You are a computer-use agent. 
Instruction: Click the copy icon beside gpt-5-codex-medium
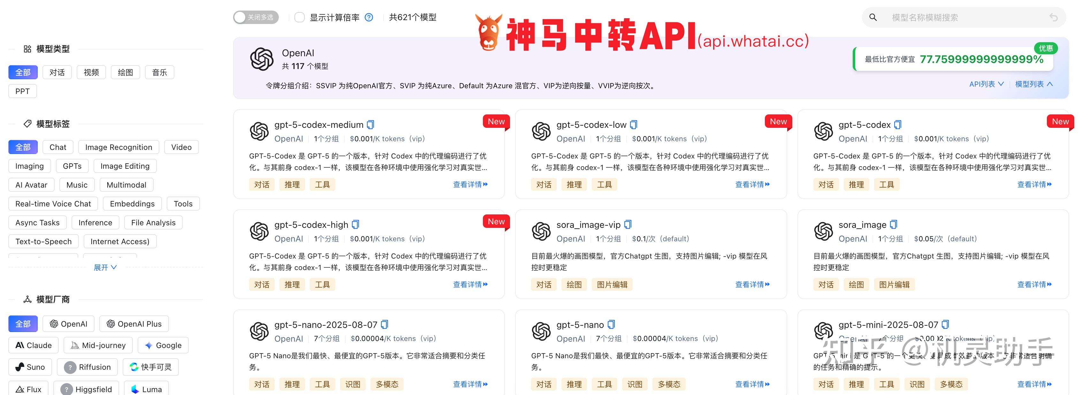370,124
